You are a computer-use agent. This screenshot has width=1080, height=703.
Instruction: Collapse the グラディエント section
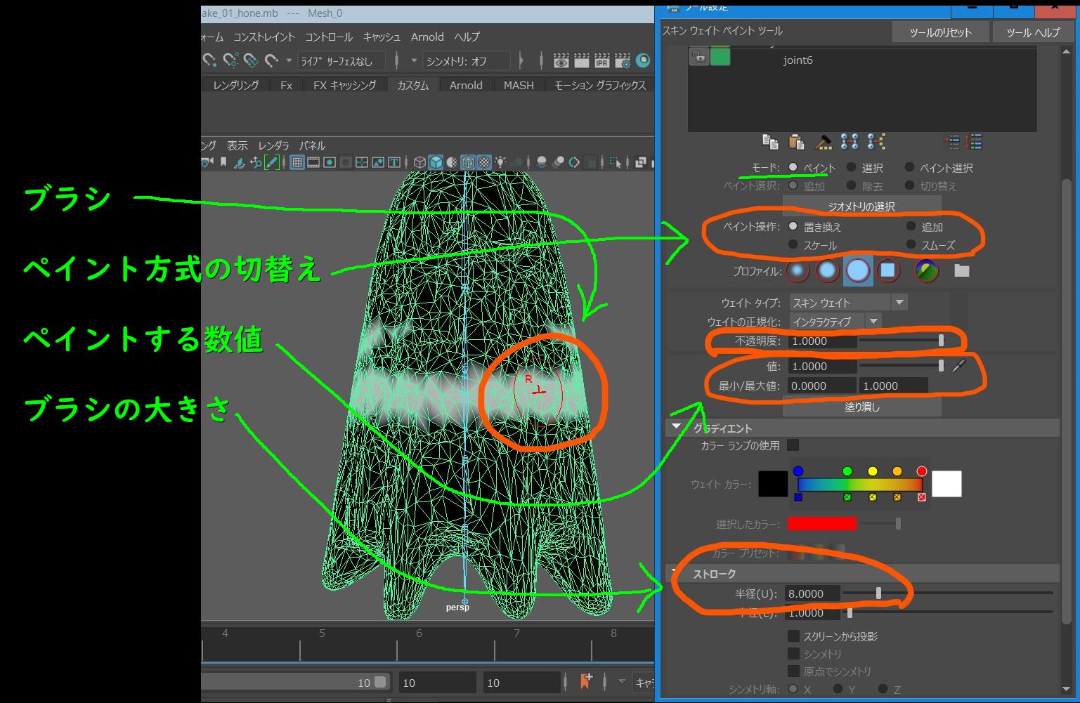pyautogui.click(x=676, y=427)
